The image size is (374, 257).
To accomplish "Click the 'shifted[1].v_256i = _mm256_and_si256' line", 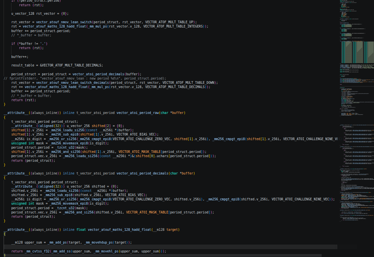I will [x=109, y=152].
